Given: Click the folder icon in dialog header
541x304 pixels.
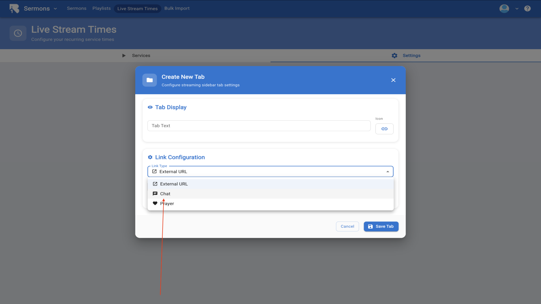Looking at the screenshot, I should 150,80.
